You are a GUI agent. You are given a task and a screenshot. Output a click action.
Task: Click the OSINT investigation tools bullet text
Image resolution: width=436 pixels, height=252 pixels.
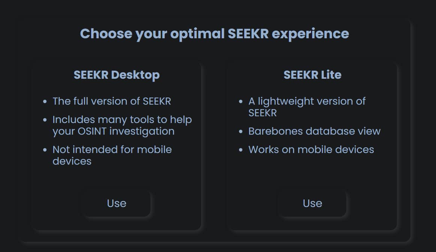pyautogui.click(x=122, y=126)
